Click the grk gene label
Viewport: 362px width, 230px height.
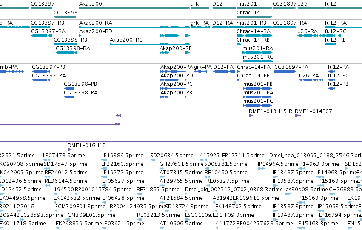click(195, 4)
